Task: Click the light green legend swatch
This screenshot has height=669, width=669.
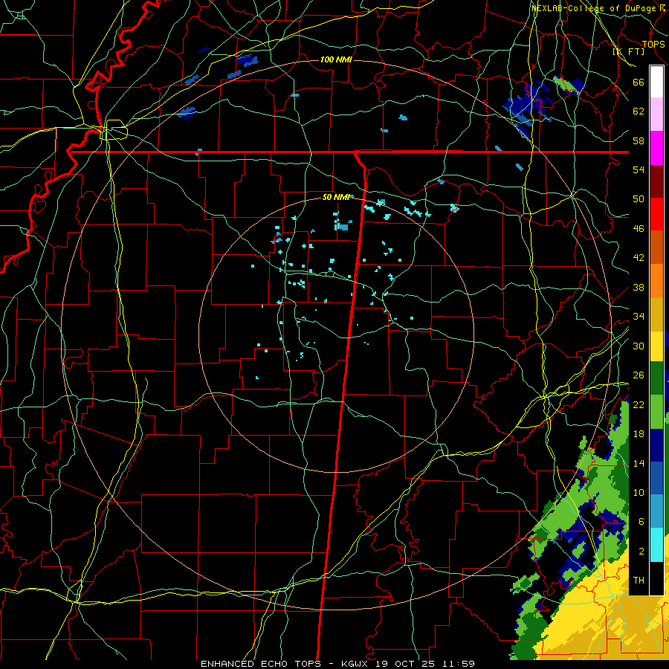Action: pos(656,412)
